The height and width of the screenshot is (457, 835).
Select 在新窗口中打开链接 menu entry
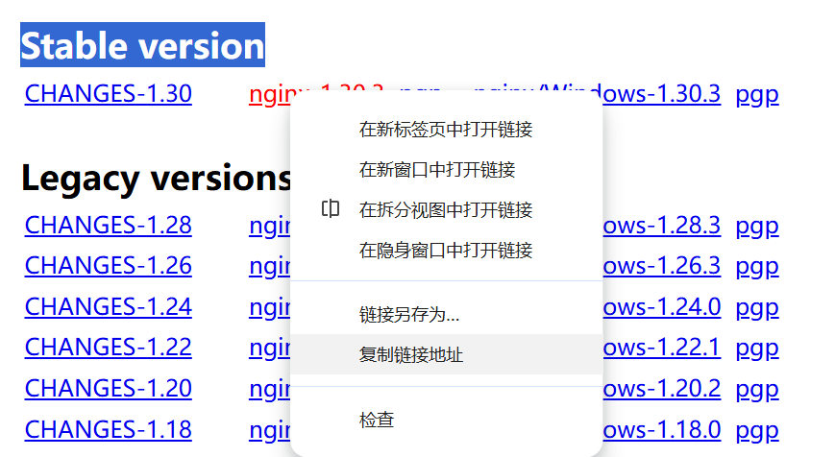point(446,170)
